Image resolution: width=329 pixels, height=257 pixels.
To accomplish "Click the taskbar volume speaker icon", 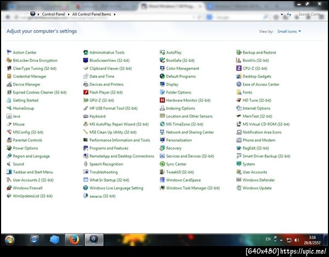I will [297, 240].
